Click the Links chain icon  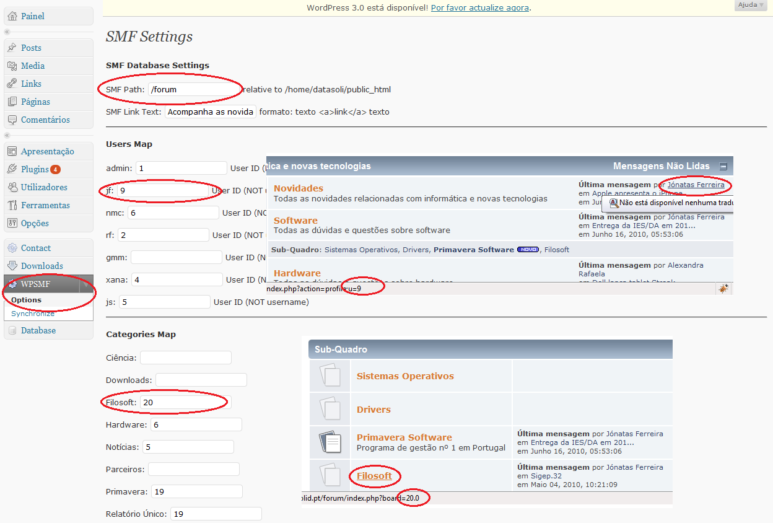[x=12, y=84]
